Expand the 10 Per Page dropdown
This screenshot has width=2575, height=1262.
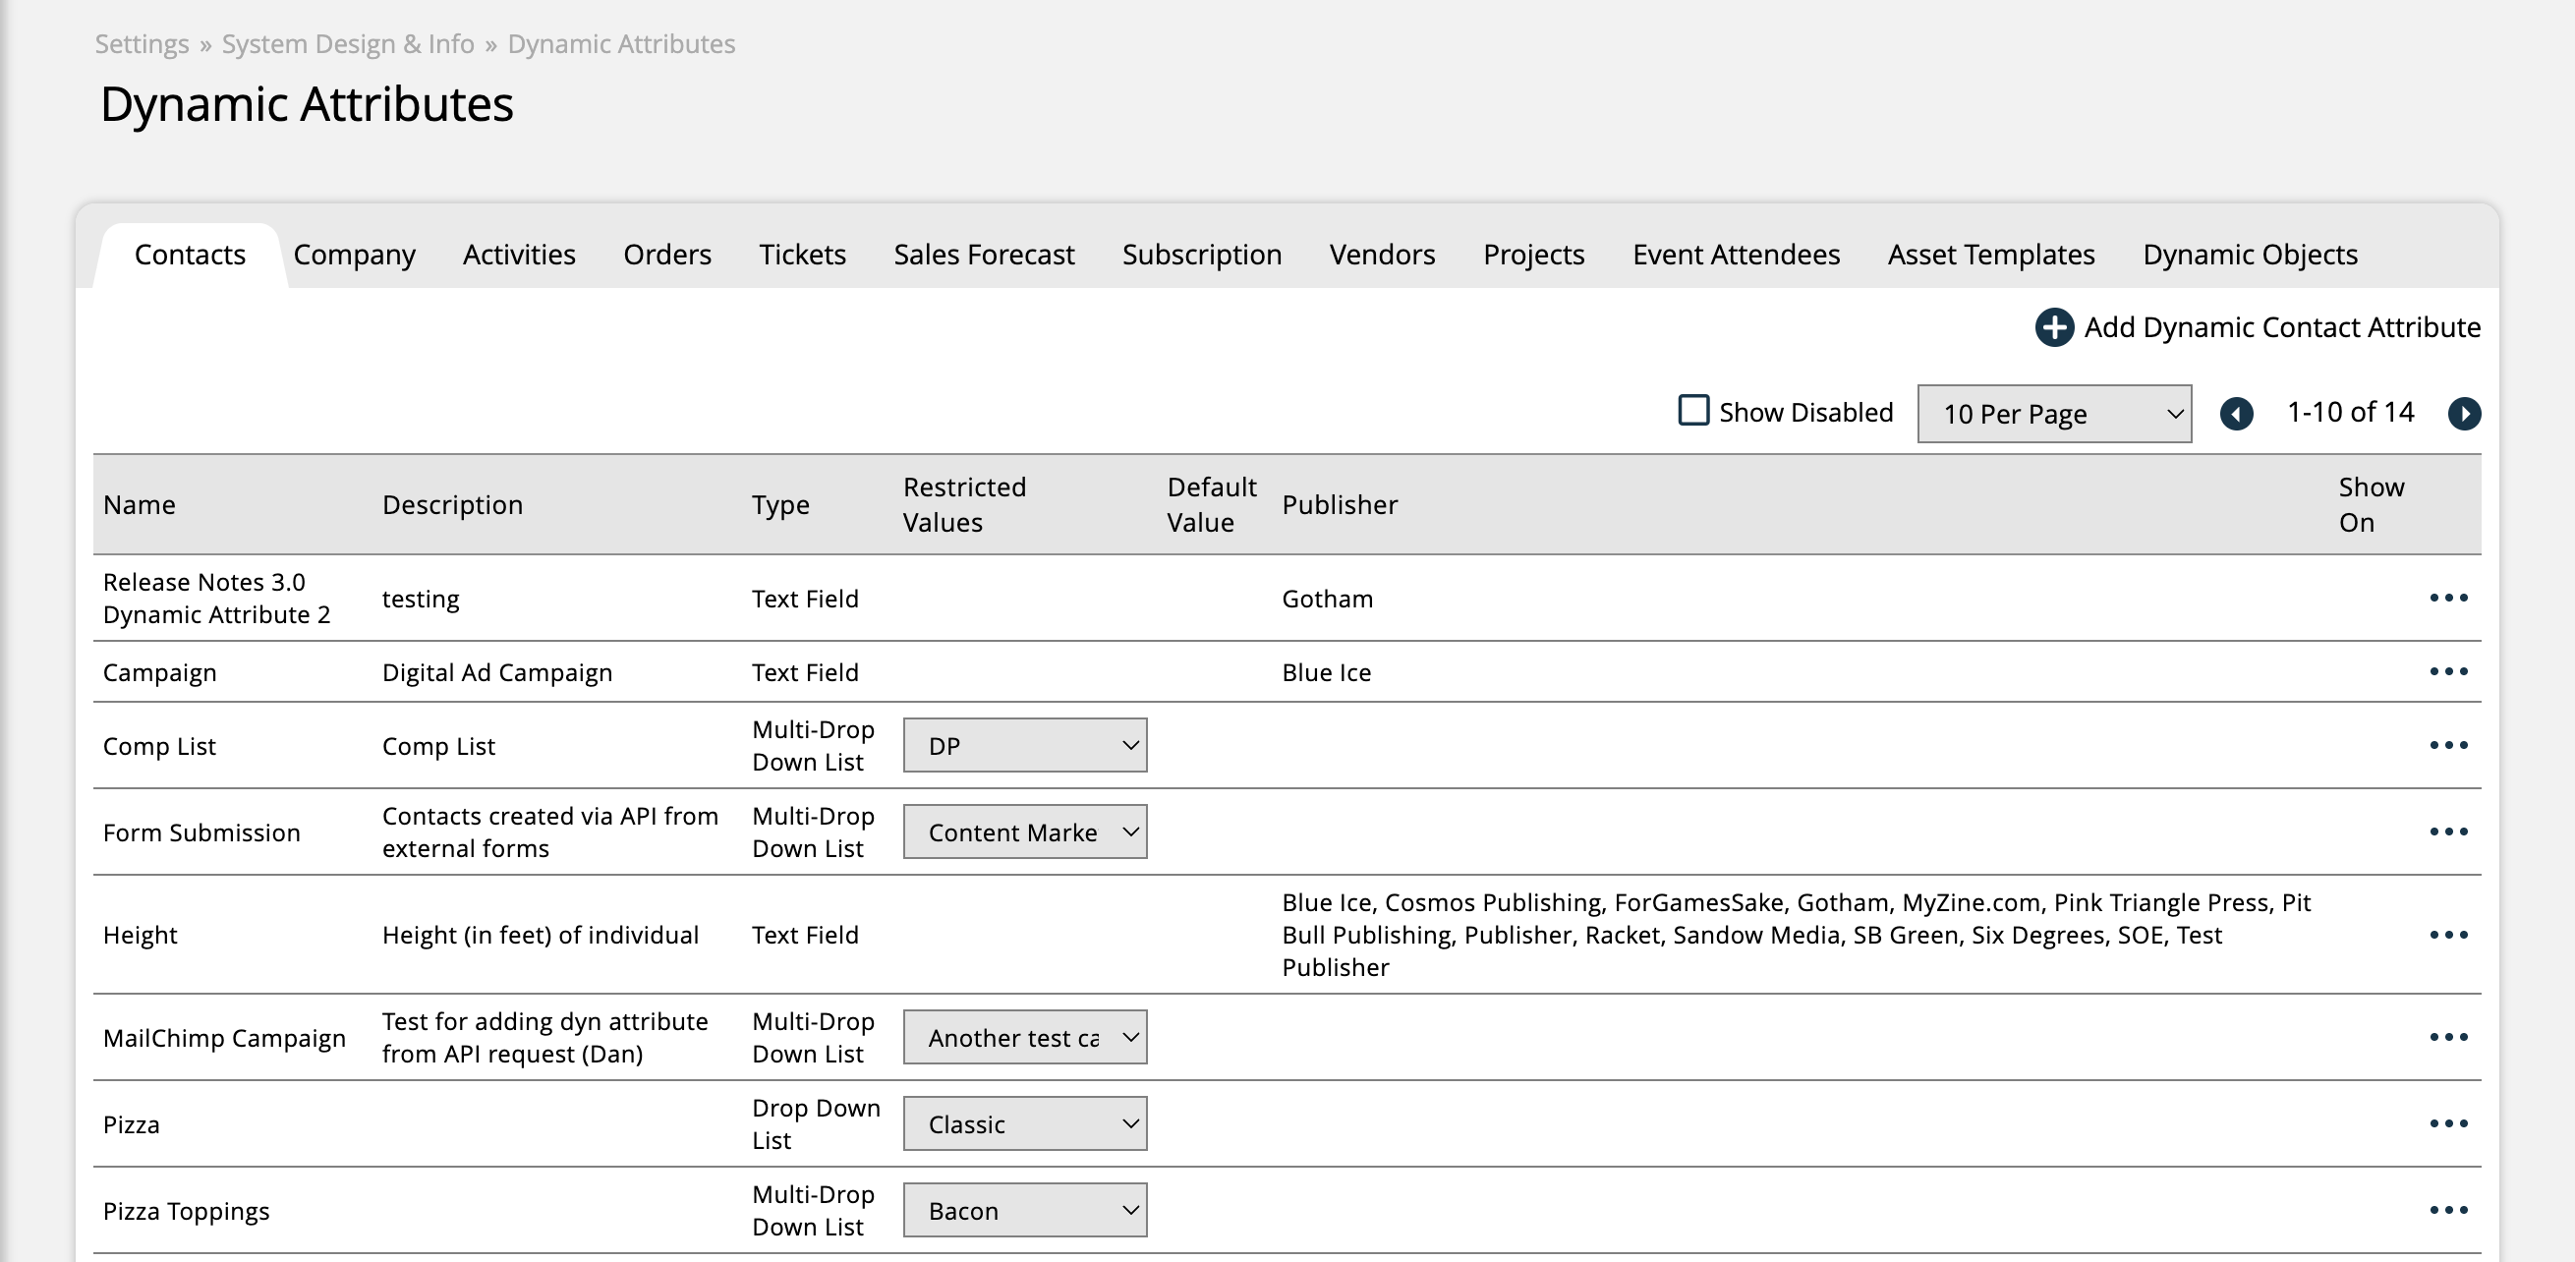(x=2053, y=413)
